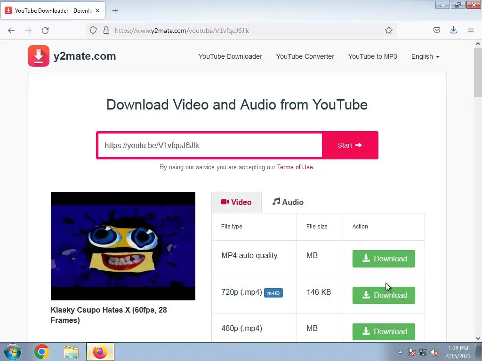
Task: Click the browser address bar URL
Action: click(x=182, y=31)
